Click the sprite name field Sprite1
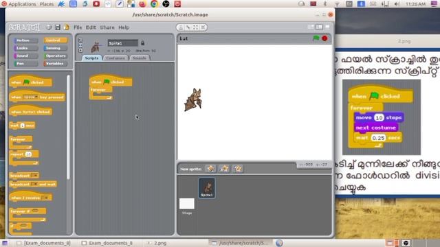The height and width of the screenshot is (247, 440). point(123,43)
